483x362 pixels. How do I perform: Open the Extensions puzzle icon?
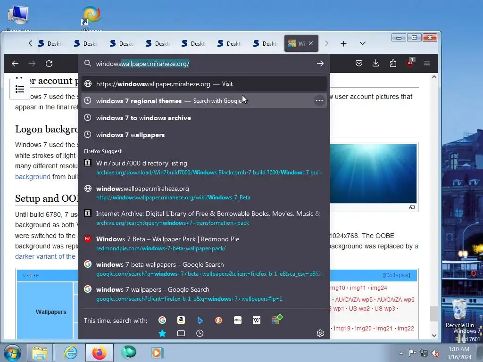393,64
